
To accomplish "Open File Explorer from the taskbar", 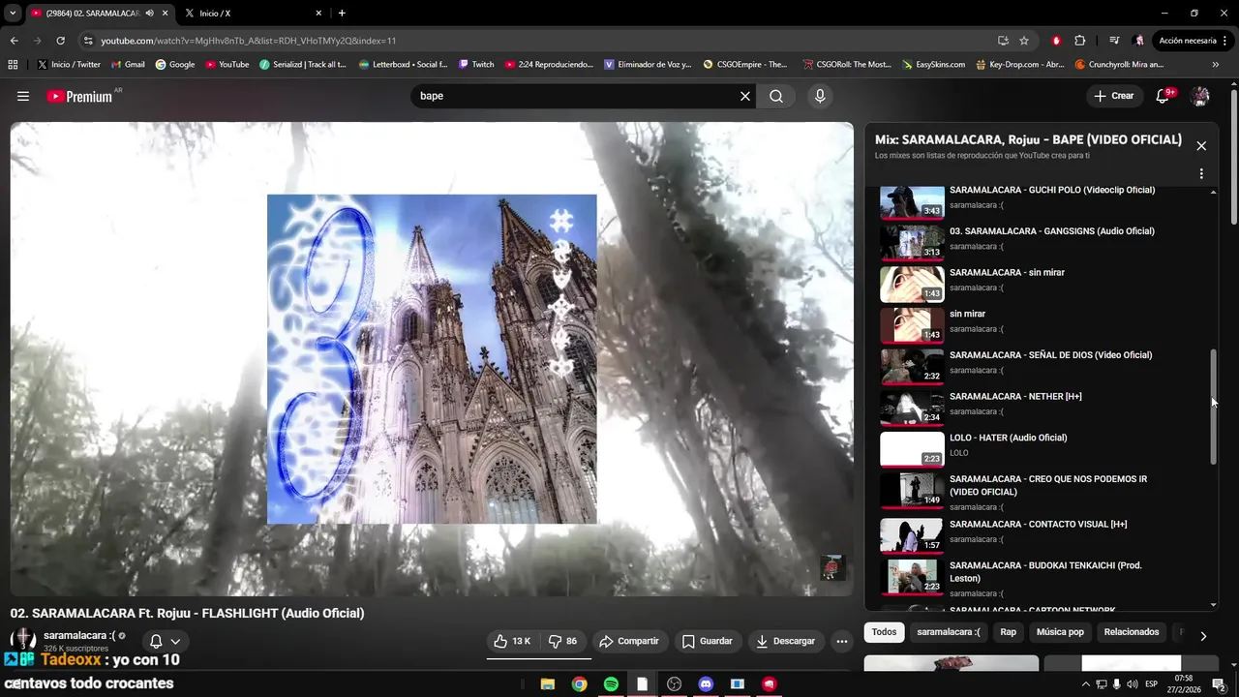I will [x=547, y=683].
